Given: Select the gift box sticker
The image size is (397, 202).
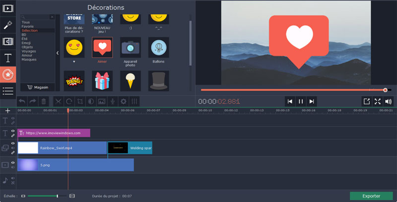Looking at the screenshot, I should 102,81.
